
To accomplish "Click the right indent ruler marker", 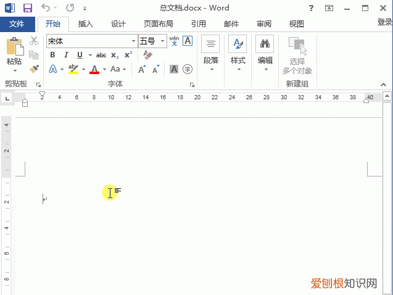I will pos(366,101).
